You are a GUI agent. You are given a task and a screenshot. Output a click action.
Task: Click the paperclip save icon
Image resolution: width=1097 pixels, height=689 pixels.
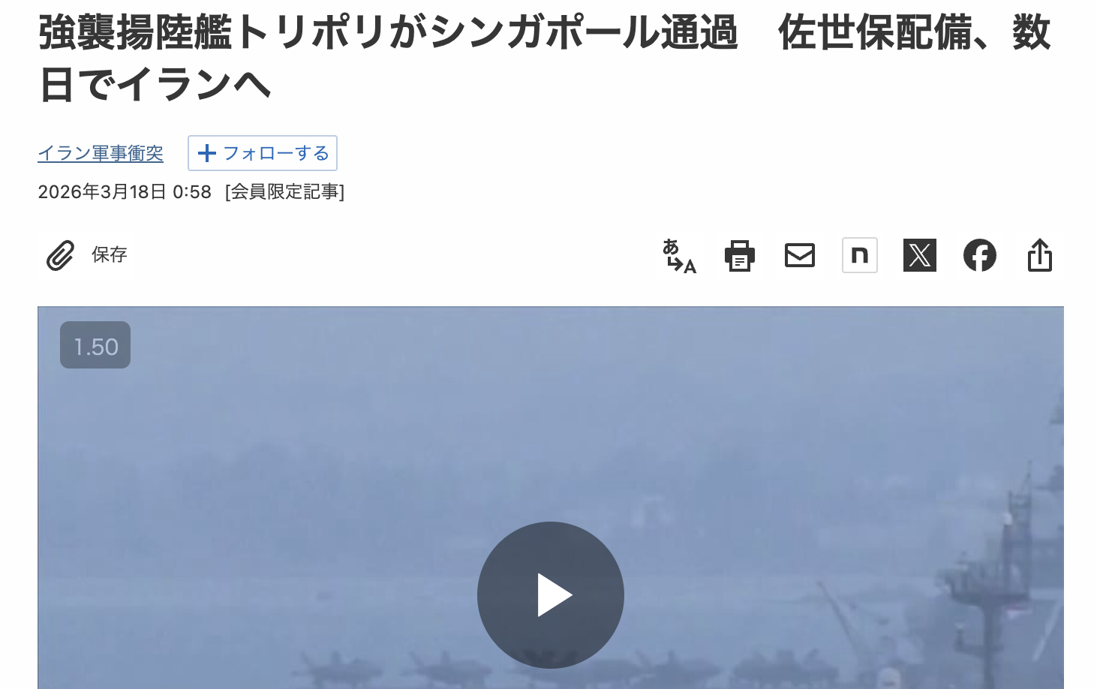point(60,255)
